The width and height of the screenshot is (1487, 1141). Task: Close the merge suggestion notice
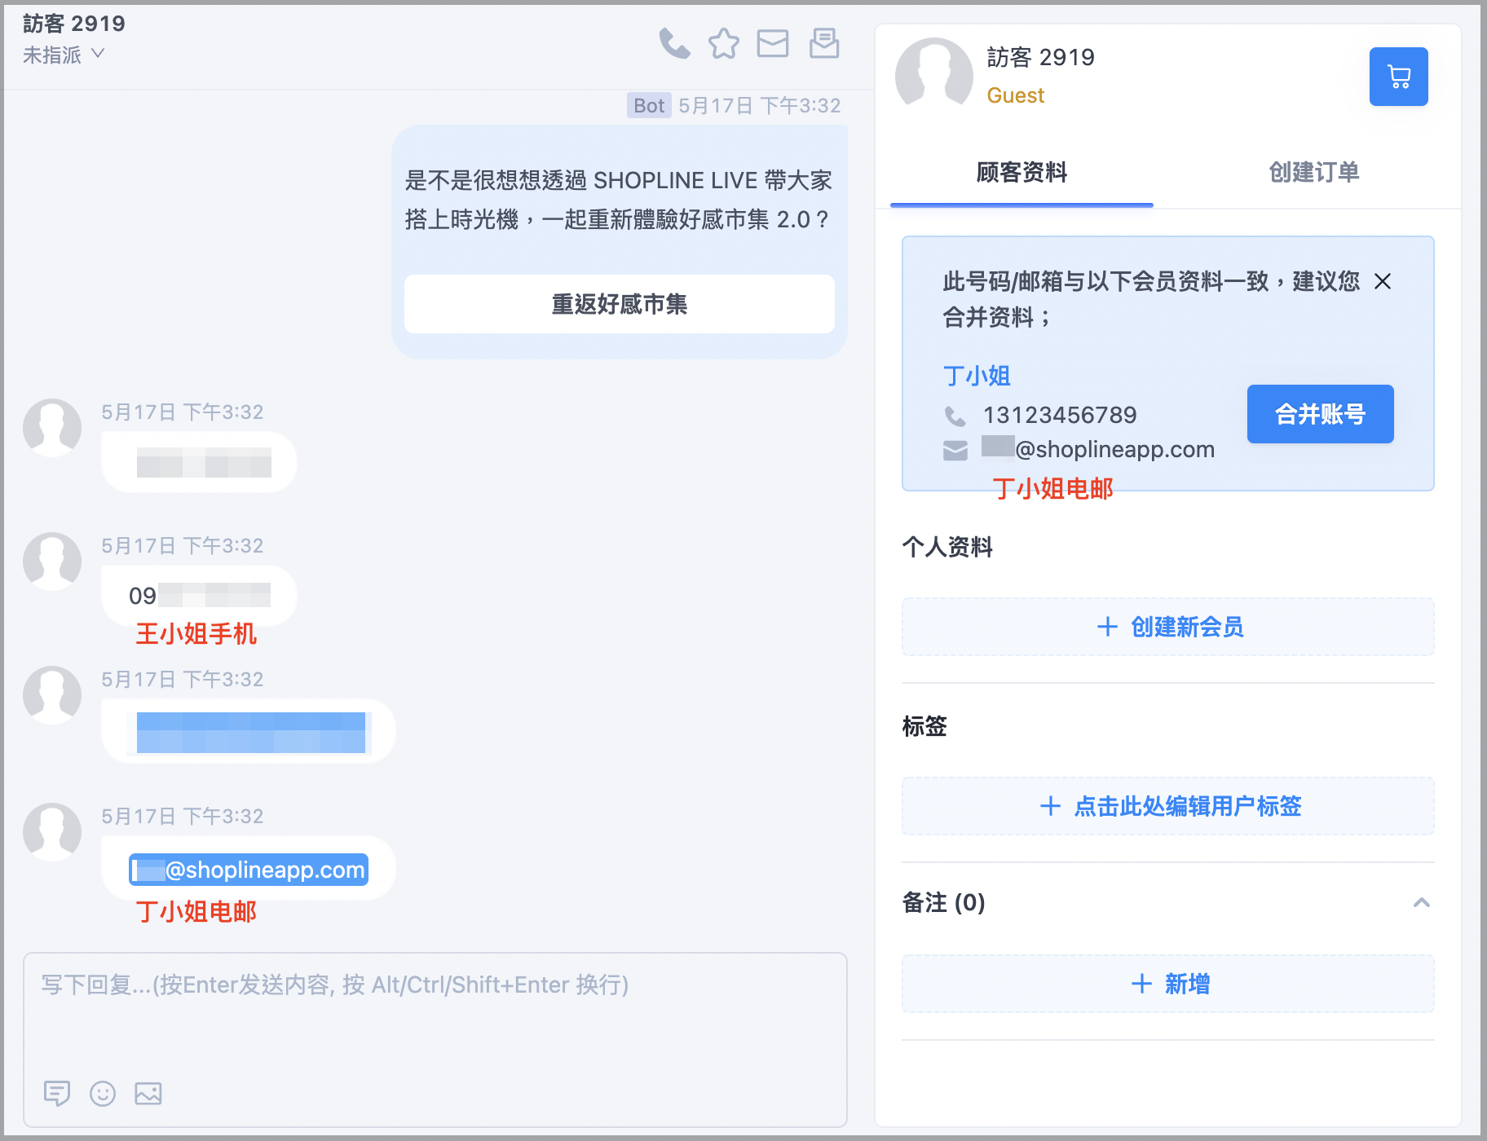pos(1382,281)
